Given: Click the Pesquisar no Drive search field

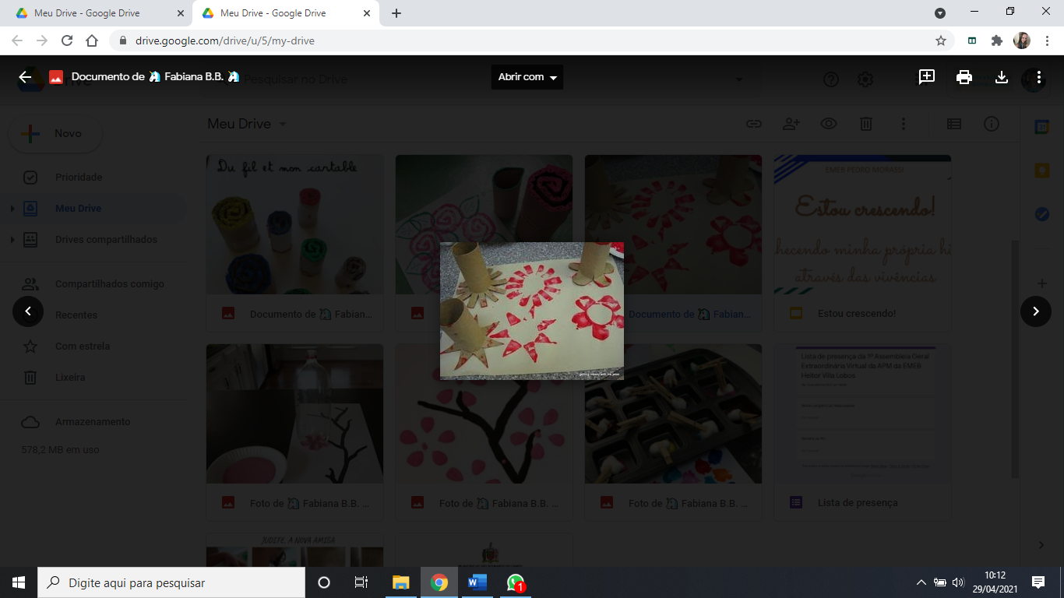Looking at the screenshot, I should [x=483, y=79].
